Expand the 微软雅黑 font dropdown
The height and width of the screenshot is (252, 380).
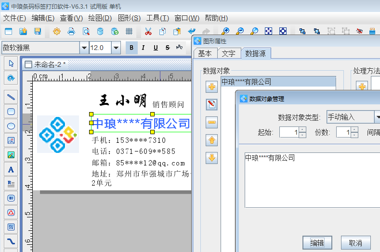click(x=84, y=48)
